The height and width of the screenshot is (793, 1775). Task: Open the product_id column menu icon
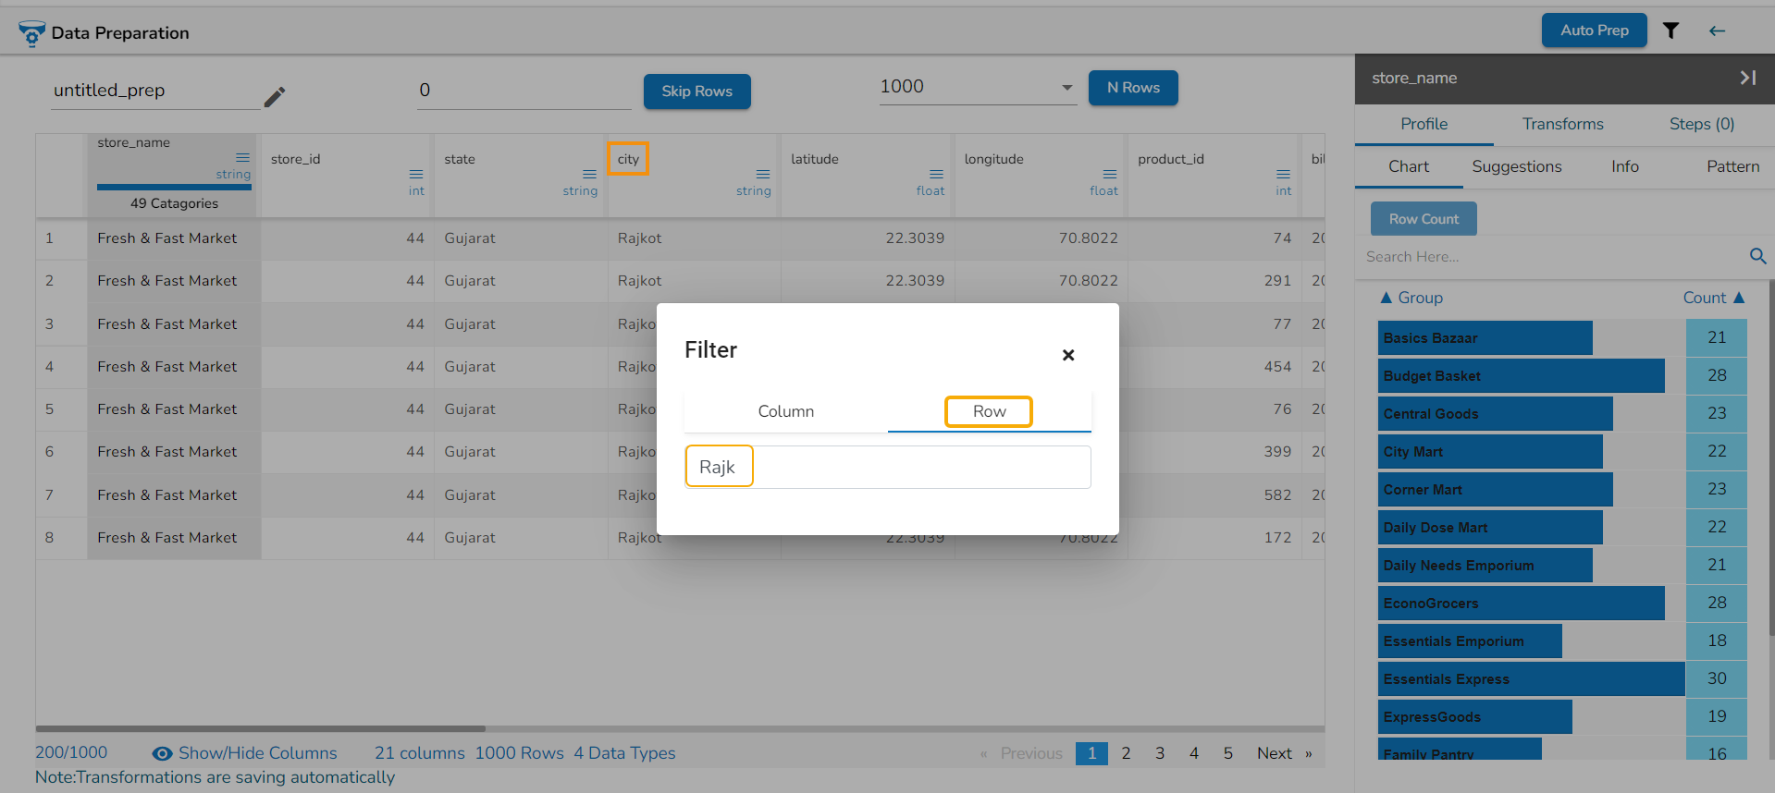[x=1283, y=174]
